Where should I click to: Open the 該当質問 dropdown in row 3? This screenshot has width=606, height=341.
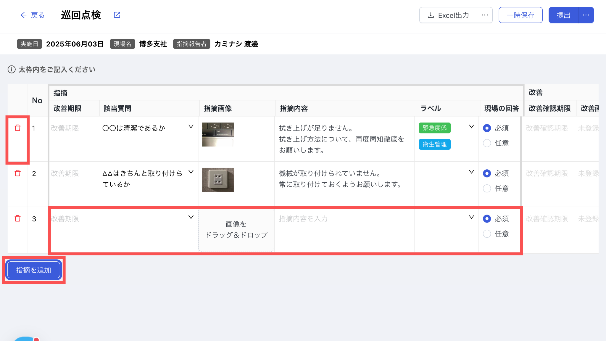(191, 217)
